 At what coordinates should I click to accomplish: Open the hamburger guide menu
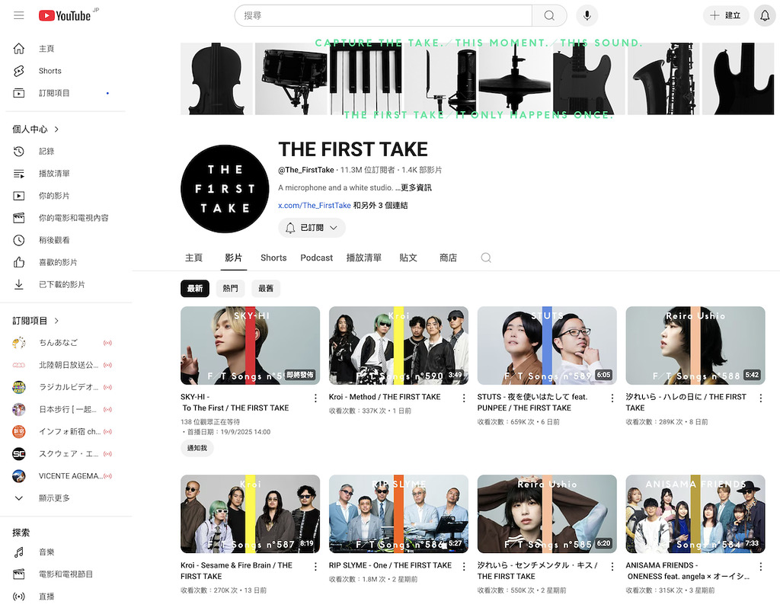(19, 15)
